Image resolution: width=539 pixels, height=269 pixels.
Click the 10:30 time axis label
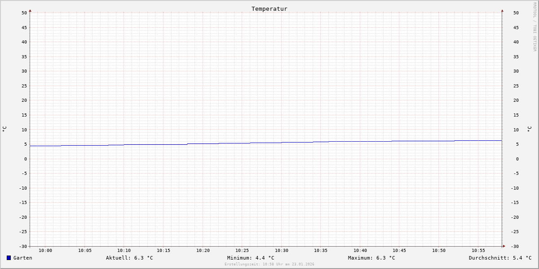click(x=282, y=251)
